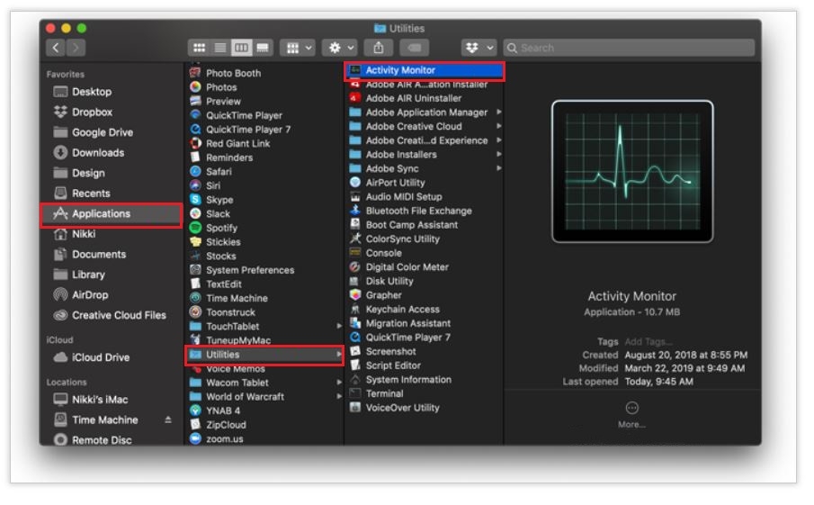This screenshot has width=814, height=505.
Task: Select Bluetooth File Exchange icon
Action: coord(355,210)
